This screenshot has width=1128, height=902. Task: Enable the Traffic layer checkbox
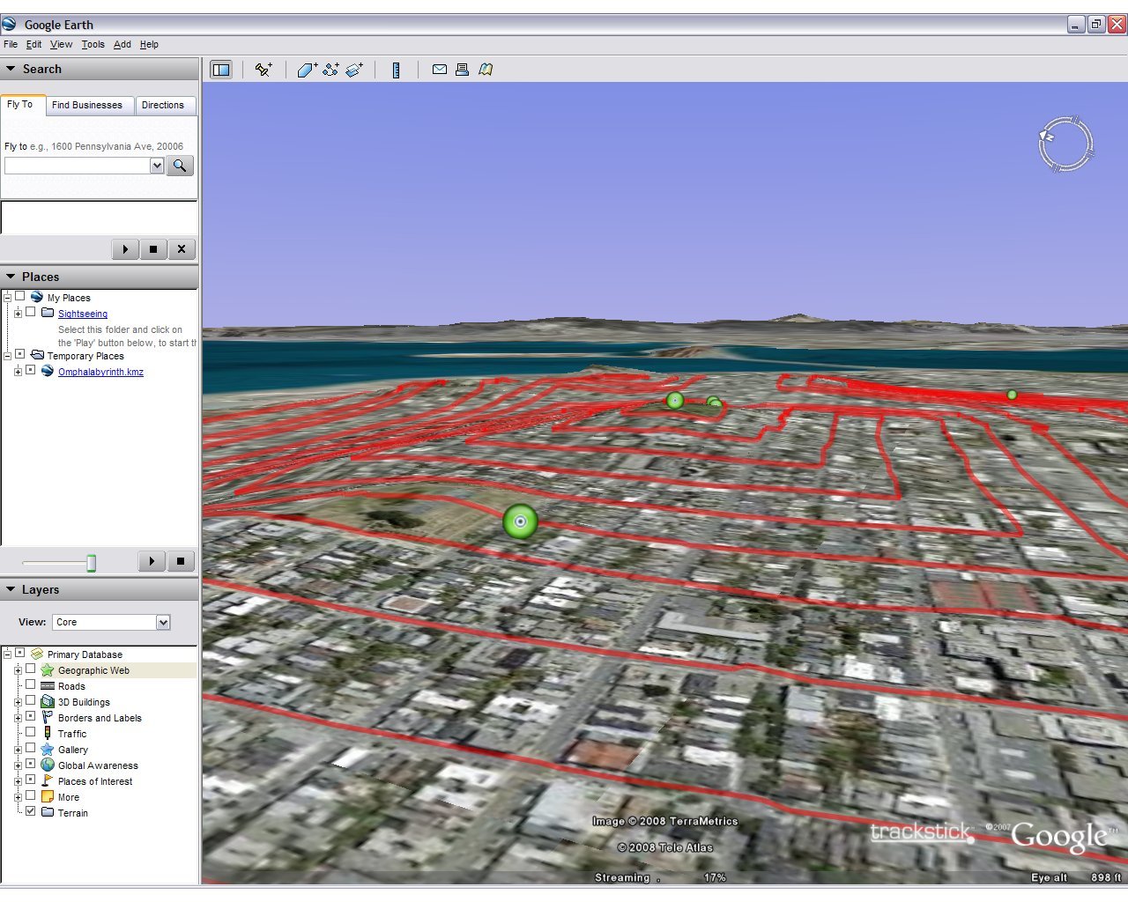click(x=30, y=733)
